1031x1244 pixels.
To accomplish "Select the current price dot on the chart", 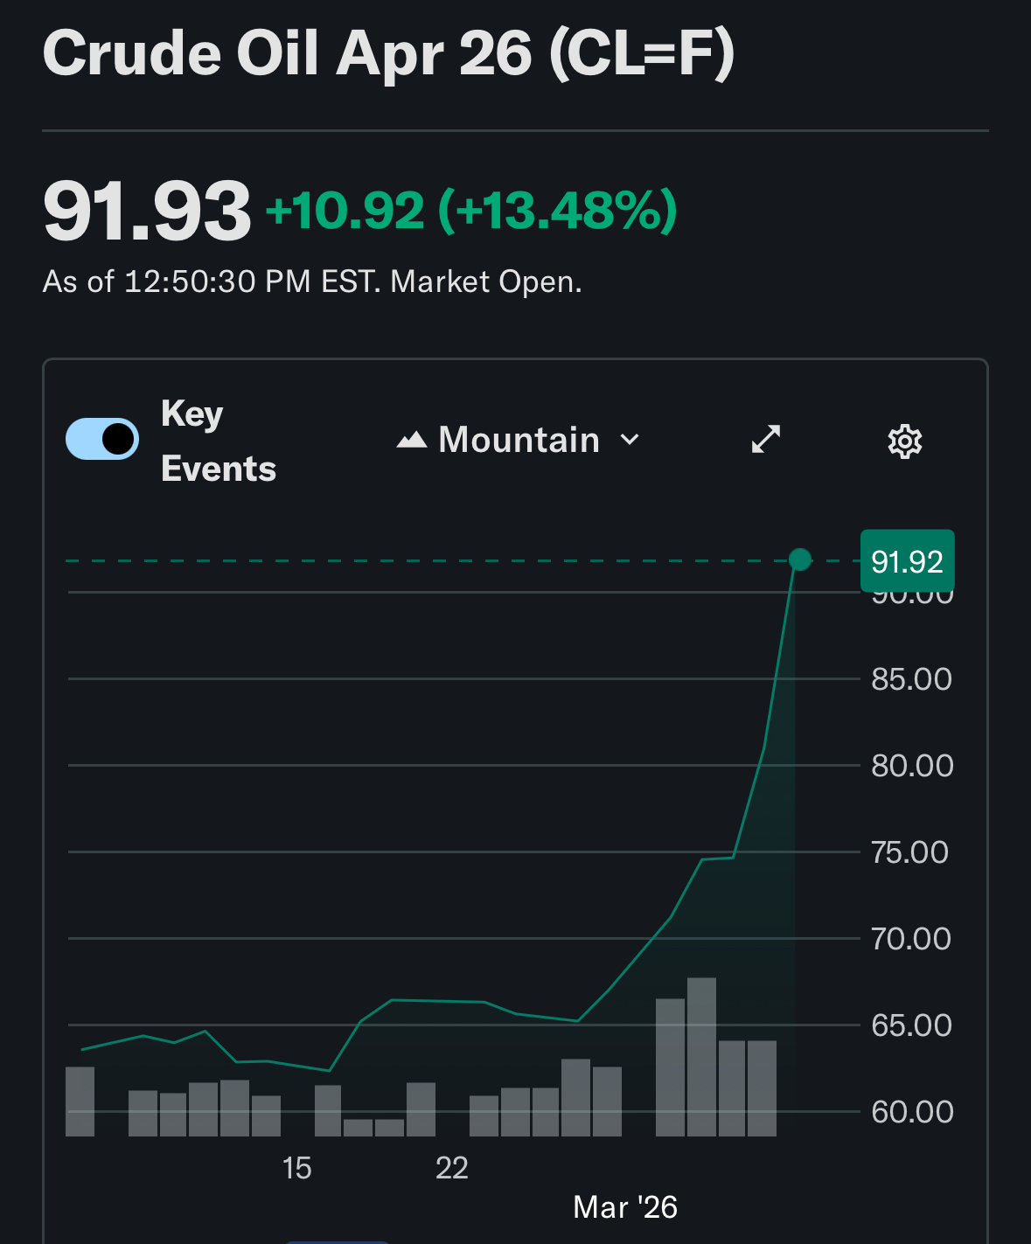I will pyautogui.click(x=799, y=559).
